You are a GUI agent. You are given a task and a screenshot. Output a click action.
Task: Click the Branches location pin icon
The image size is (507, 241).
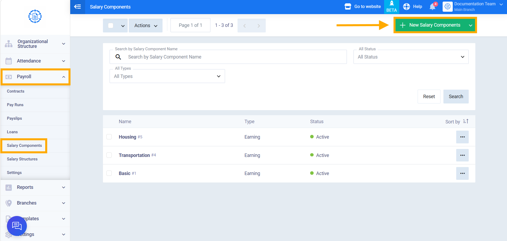[x=9, y=203]
